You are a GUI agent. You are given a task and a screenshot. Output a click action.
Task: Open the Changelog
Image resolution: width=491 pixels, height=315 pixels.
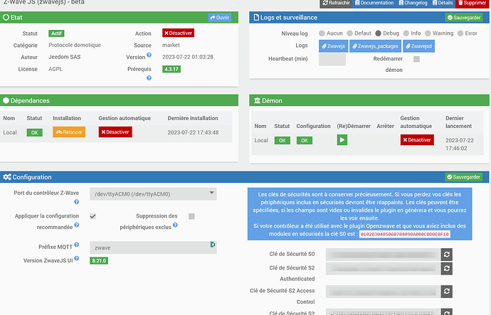pyautogui.click(x=413, y=3)
